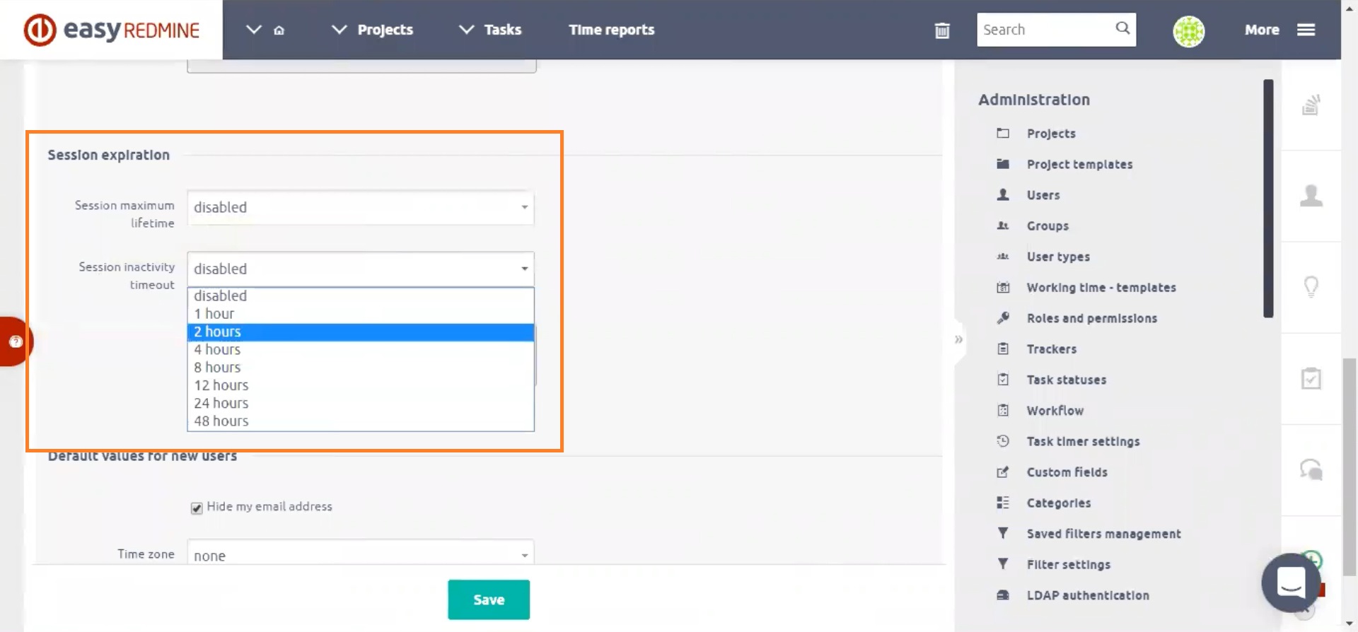Open the user avatar profile
This screenshot has height=632, width=1358.
(x=1189, y=30)
